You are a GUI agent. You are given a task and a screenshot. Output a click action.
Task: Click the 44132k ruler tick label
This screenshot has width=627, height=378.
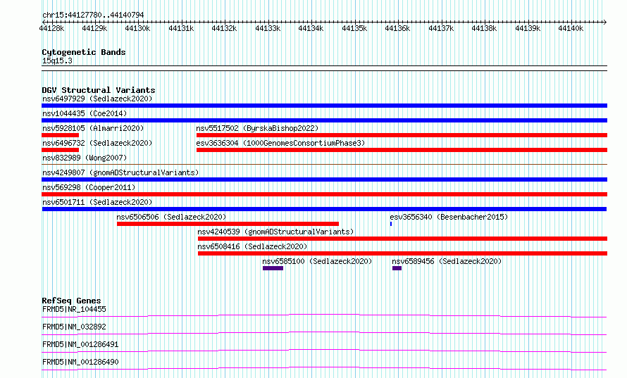coord(224,28)
